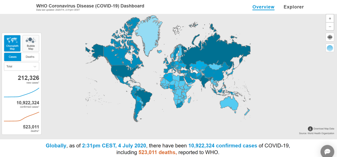This screenshot has height=157, width=337.
Task: Click the dashboard title heading
Action: point(90,6)
